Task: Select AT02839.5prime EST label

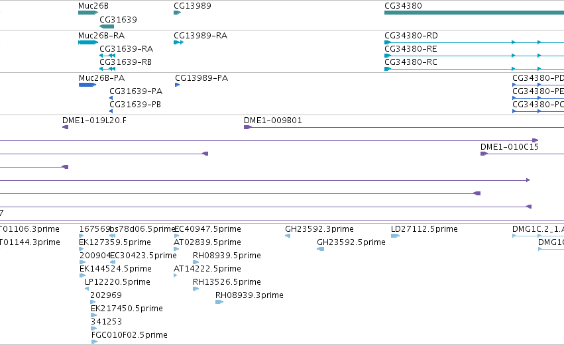Action: click(207, 242)
